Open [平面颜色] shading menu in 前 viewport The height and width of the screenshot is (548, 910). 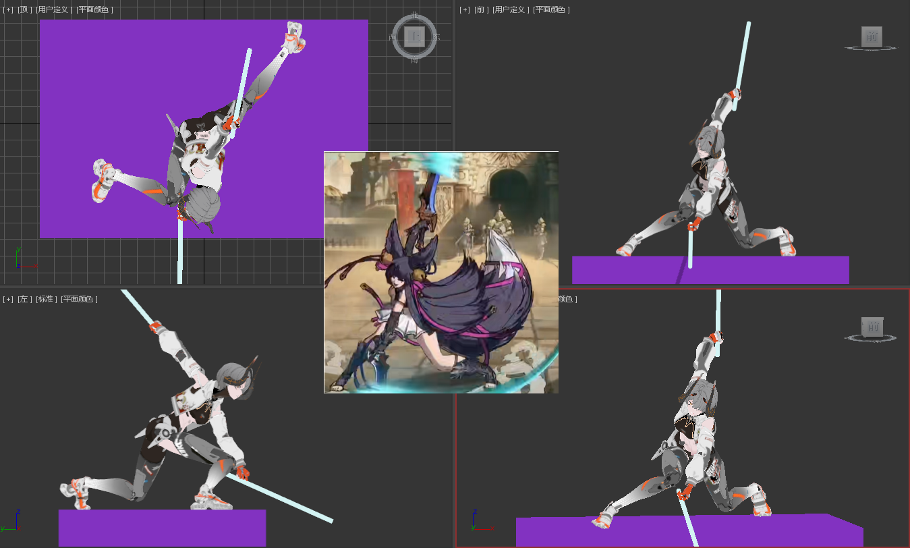551,9
